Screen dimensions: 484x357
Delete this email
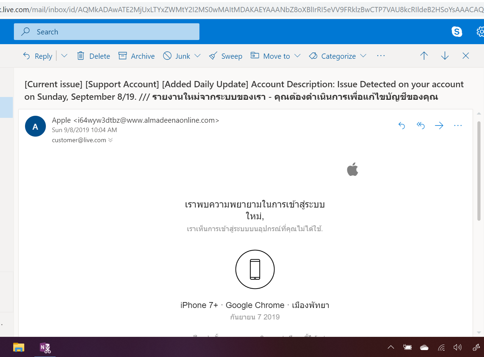pyautogui.click(x=93, y=56)
